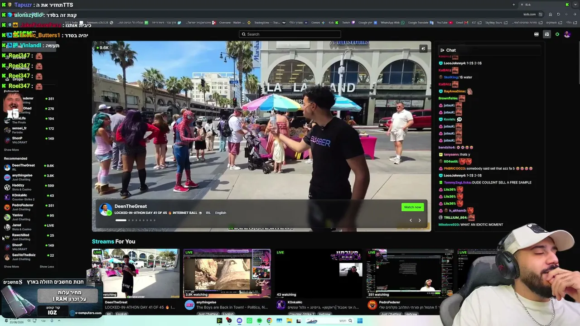580x326 pixels.
Task: Open Haddzy's channel in the Recommended list
Action: pos(29,187)
